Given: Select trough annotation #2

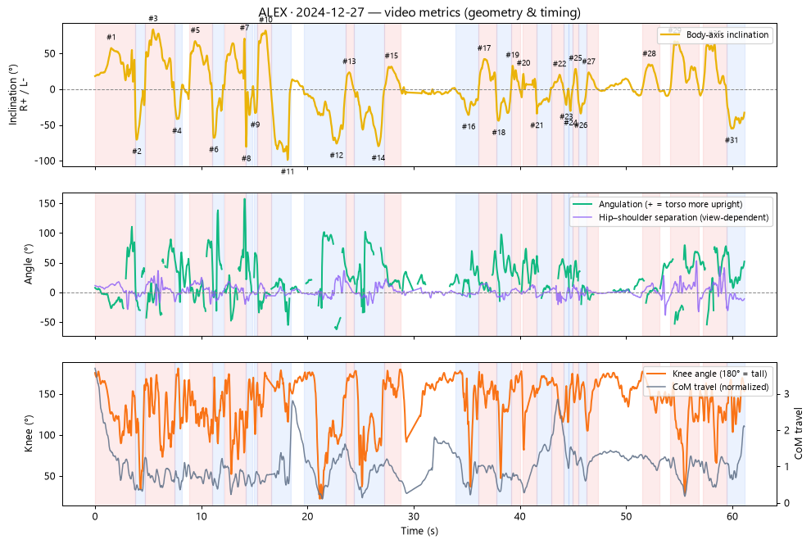Looking at the screenshot, I should pyautogui.click(x=137, y=152).
